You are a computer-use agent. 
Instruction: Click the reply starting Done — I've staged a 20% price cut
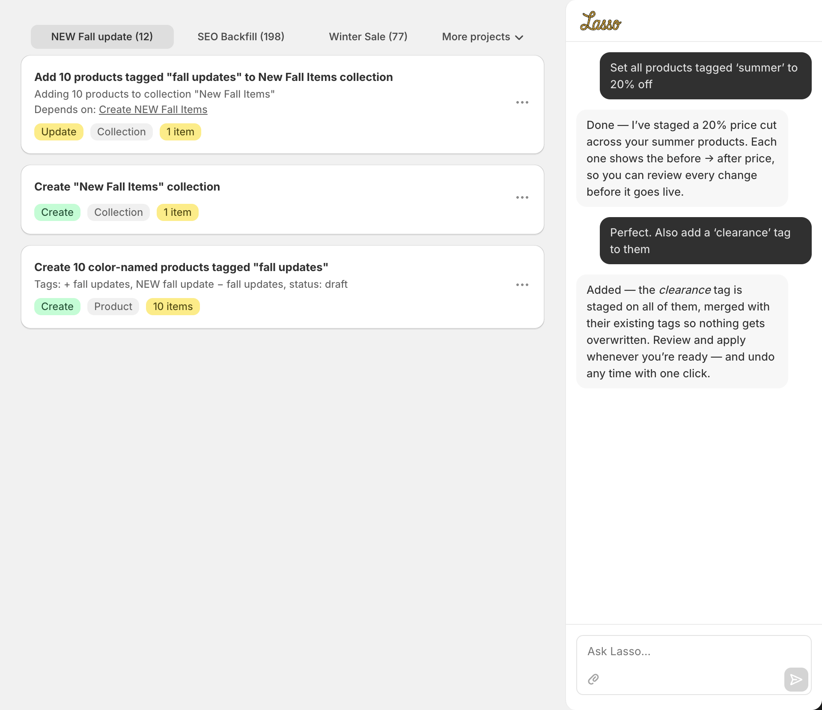pyautogui.click(x=682, y=158)
